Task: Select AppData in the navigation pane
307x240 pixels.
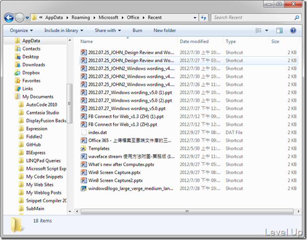Action: point(31,41)
